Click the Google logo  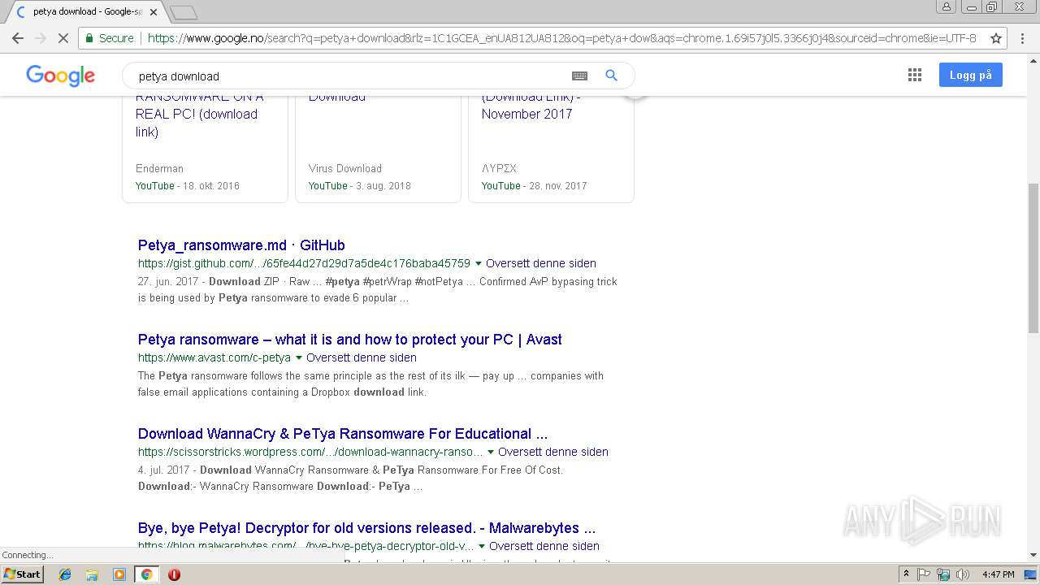click(x=61, y=76)
